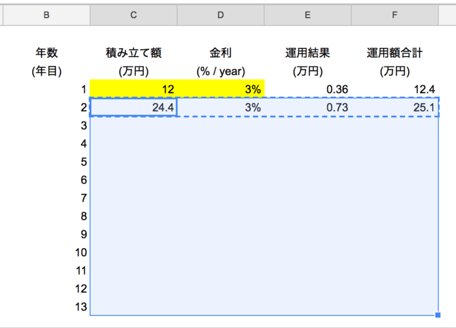Viewport: 456px width, 328px height.
Task: Click the active cell containing 24.4
Action: point(133,108)
